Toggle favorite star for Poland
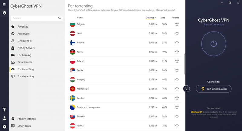 coord(177,61)
